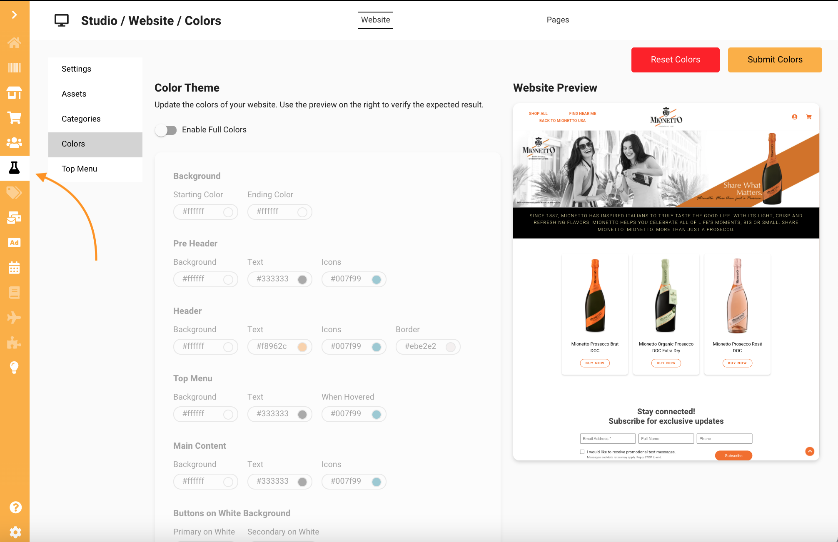Open the Ad icon in sidebar

click(15, 243)
